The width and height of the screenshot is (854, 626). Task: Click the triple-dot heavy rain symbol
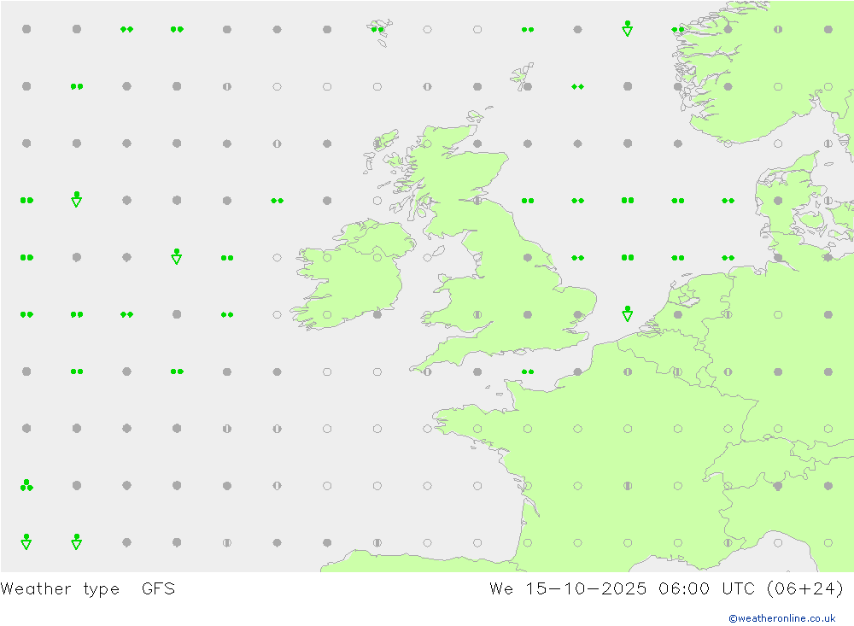point(26,485)
